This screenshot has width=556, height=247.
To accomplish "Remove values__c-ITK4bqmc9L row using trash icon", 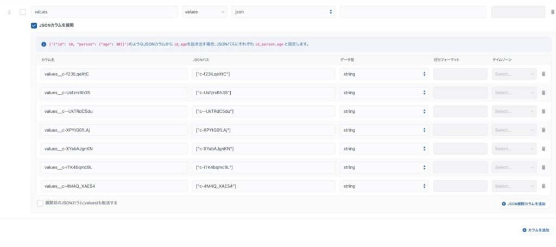I will (x=544, y=167).
